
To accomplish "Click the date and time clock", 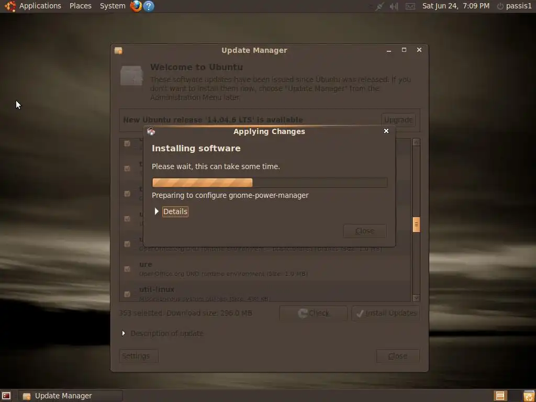I will [456, 6].
